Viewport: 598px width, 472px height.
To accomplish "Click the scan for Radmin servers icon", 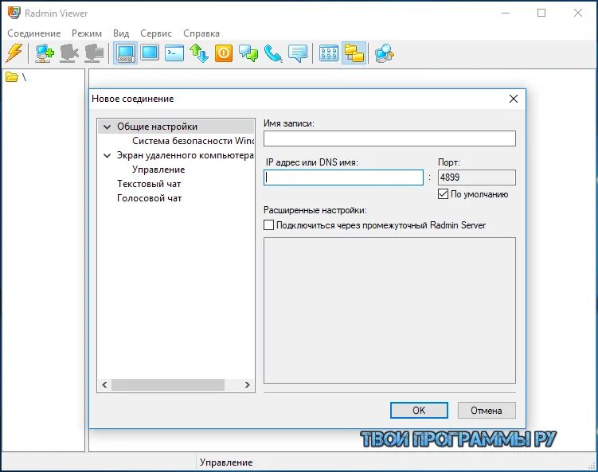I will (384, 53).
